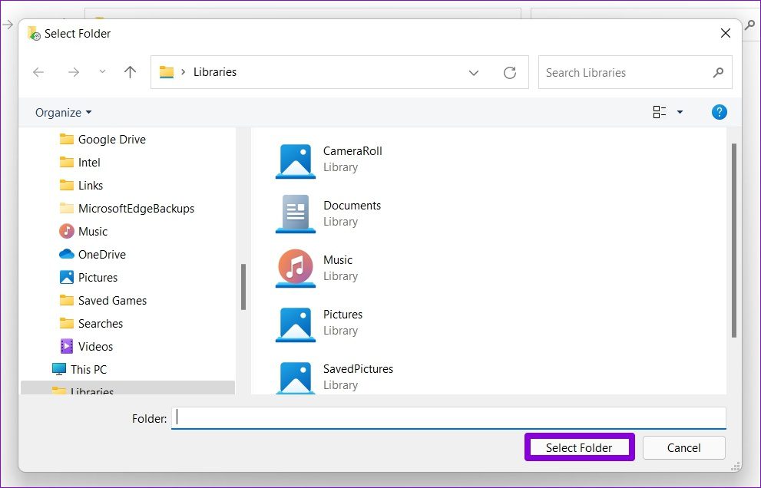
Task: Open the Organize menu
Action: pyautogui.click(x=61, y=112)
